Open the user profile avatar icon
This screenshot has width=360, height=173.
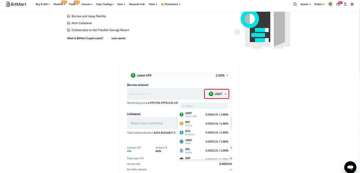click(x=330, y=4)
